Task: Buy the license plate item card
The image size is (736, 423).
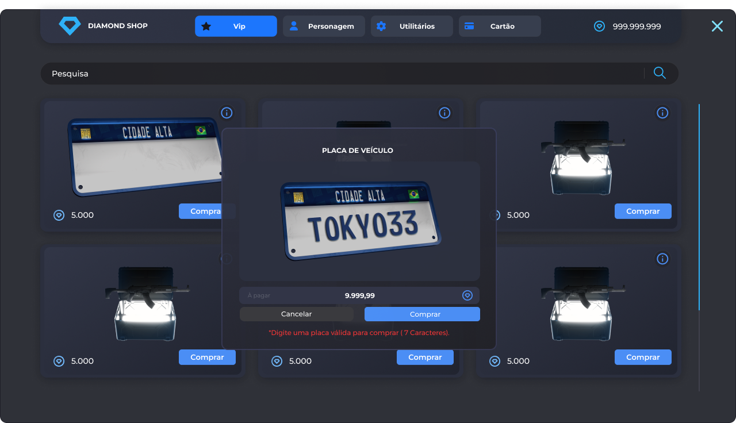Action: pos(206,211)
